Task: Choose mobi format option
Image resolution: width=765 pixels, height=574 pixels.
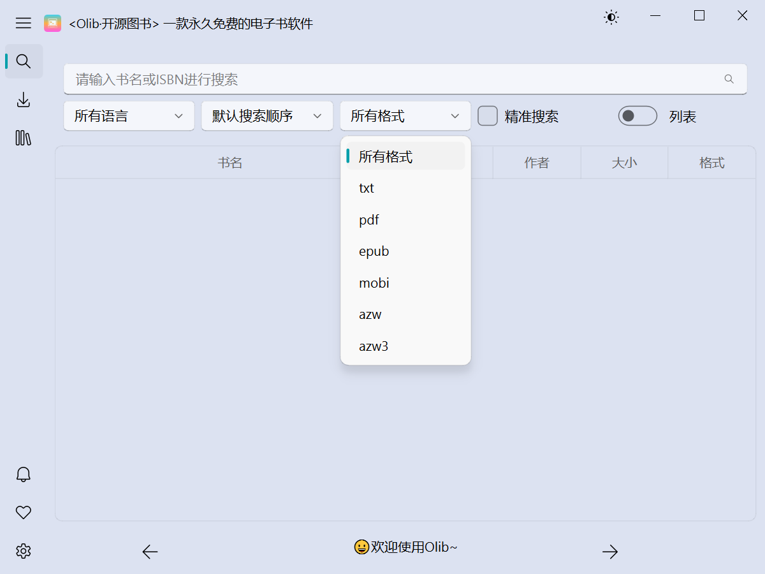Action: [x=405, y=283]
